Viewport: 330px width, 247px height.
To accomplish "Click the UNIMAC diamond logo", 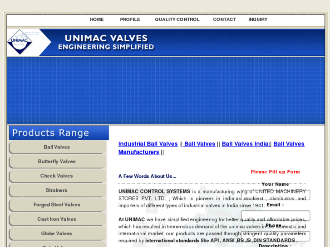I will tap(20, 42).
